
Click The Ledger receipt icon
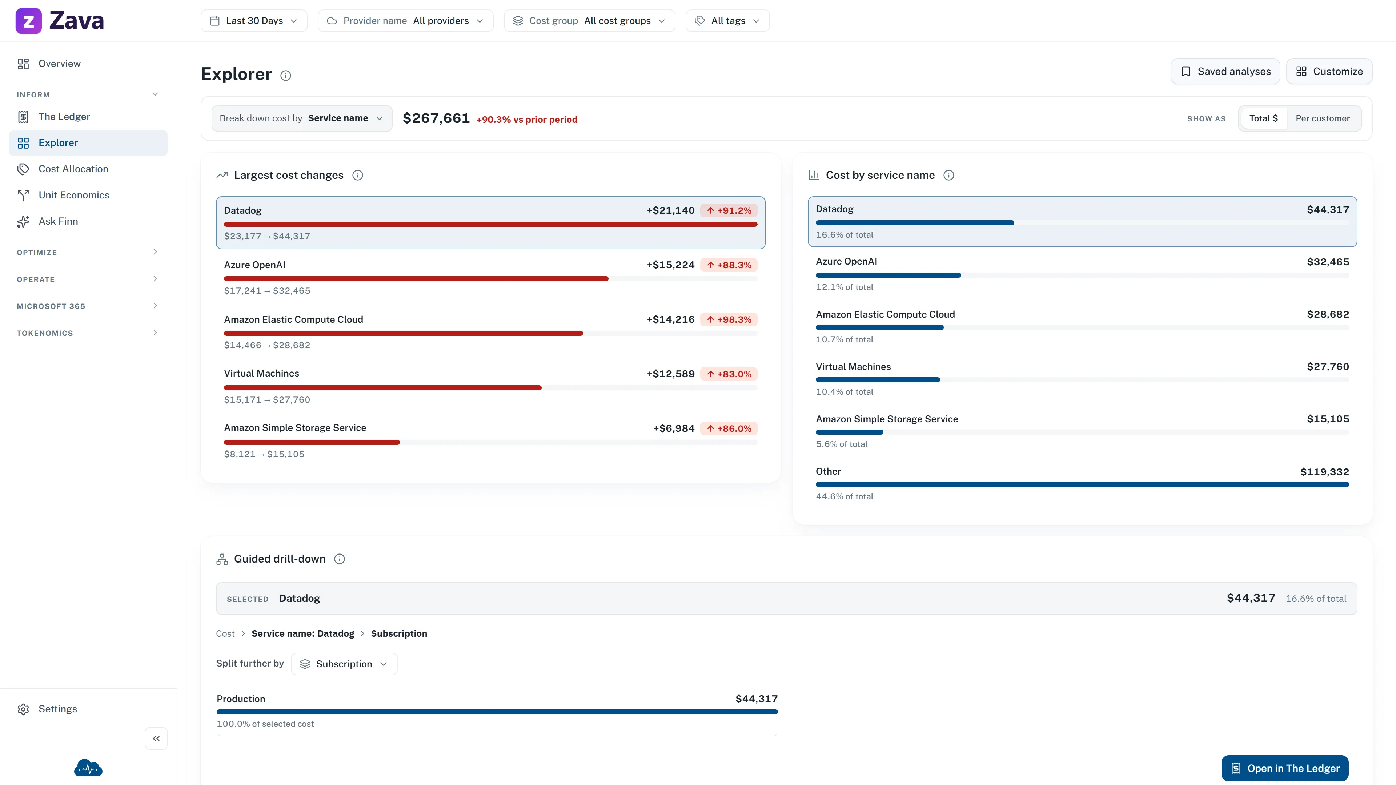(x=23, y=117)
